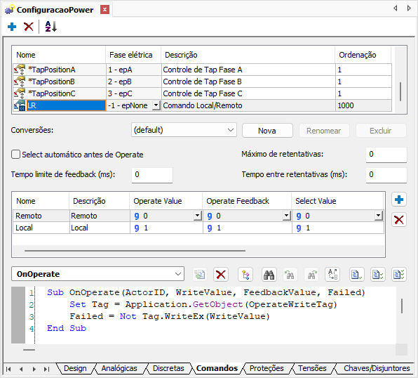Image resolution: width=418 pixels, height=378 pixels.
Task: Click the blue plus add icon in top toolbar
Action: click(12, 27)
